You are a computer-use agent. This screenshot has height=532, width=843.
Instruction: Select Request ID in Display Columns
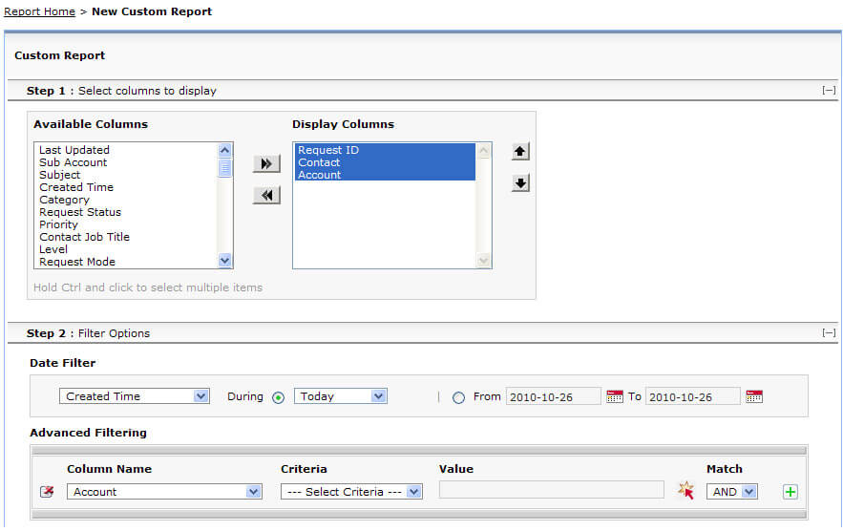(385, 150)
